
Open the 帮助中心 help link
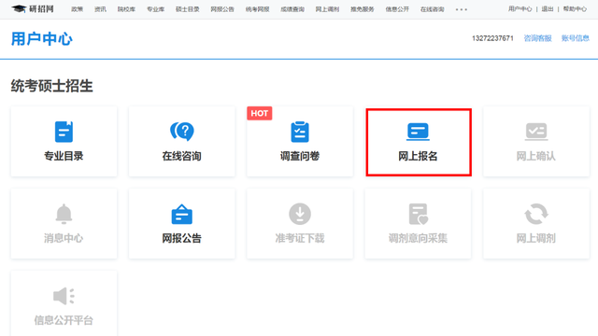(575, 8)
